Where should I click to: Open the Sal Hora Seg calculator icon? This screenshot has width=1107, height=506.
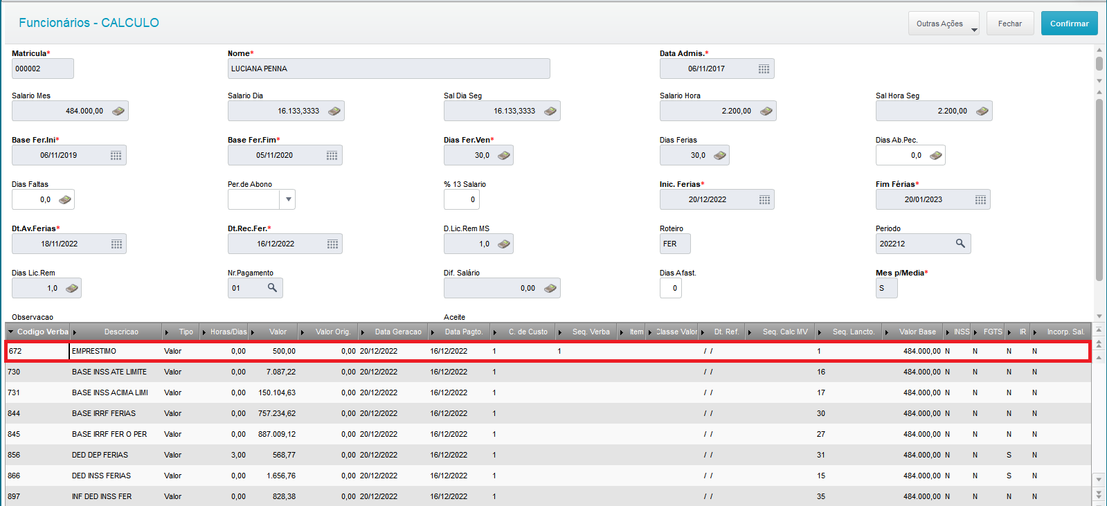[x=982, y=111]
